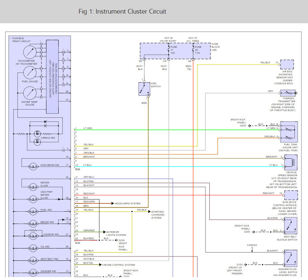Select the 4WD switch symbol
308x280 pixels.
pos(145,89)
